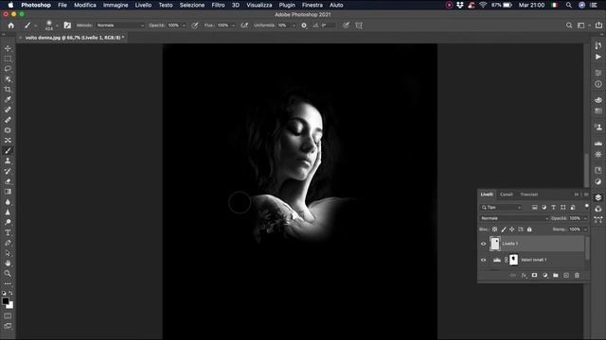Viewport: 606px width, 340px height.
Task: Toggle lock position
Action: (x=511, y=229)
